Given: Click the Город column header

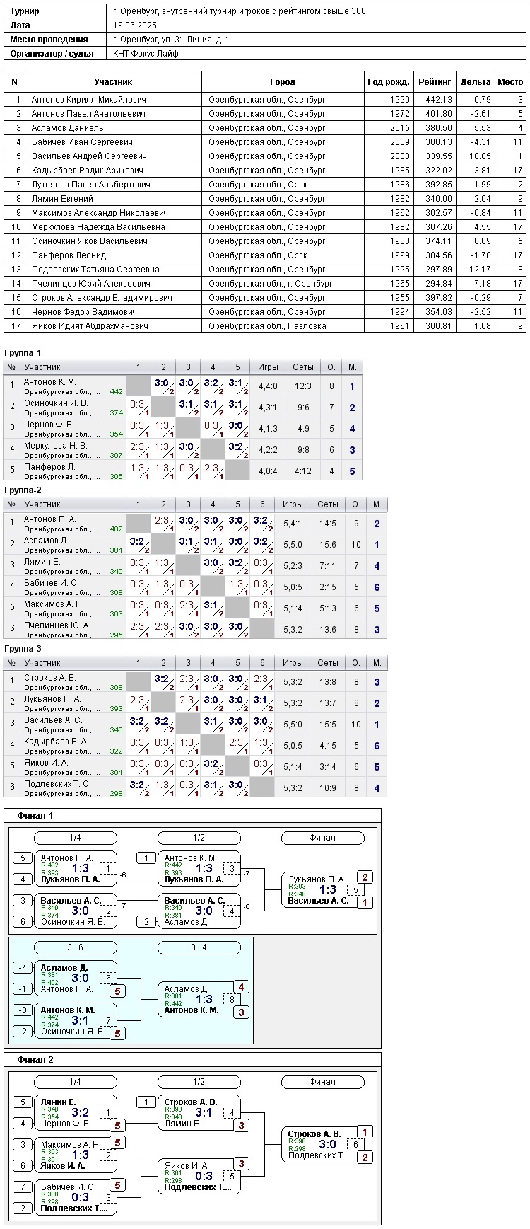Looking at the screenshot, I should click(283, 82).
